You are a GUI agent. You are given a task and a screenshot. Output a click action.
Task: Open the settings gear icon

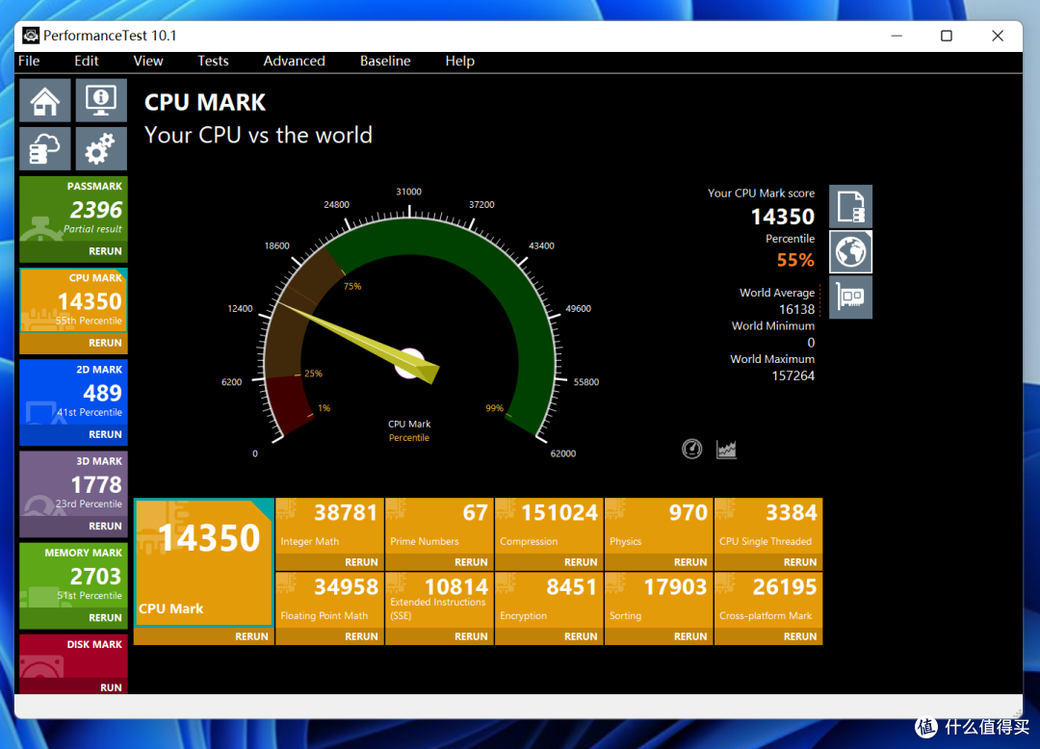click(x=101, y=148)
